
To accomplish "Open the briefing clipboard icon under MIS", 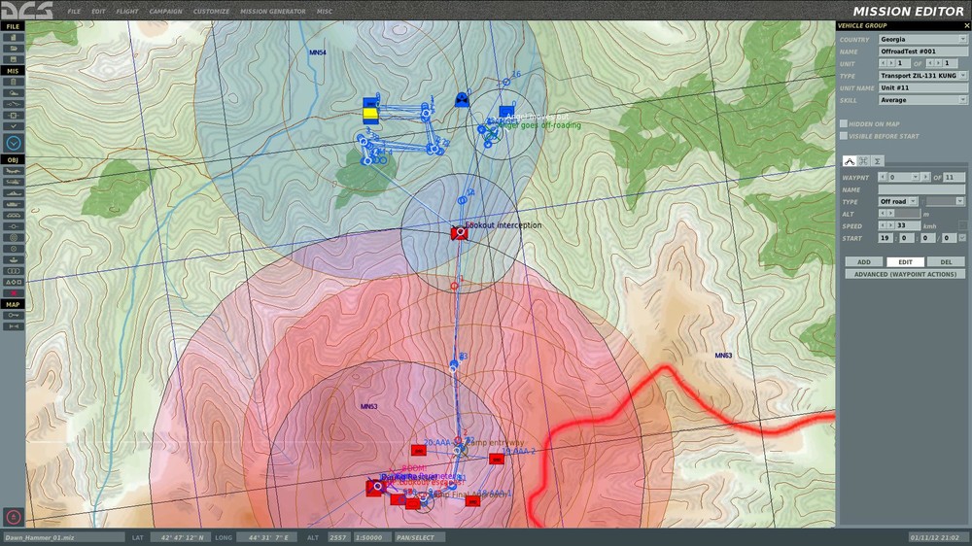I will click(x=13, y=82).
